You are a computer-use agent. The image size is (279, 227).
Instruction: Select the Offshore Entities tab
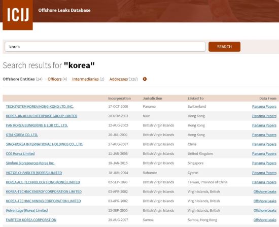[x=19, y=79]
